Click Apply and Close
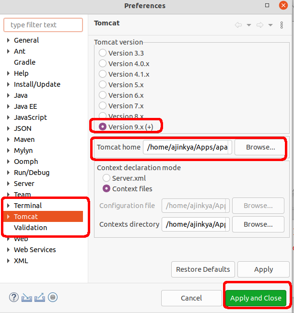The height and width of the screenshot is (313, 294). [x=256, y=298]
